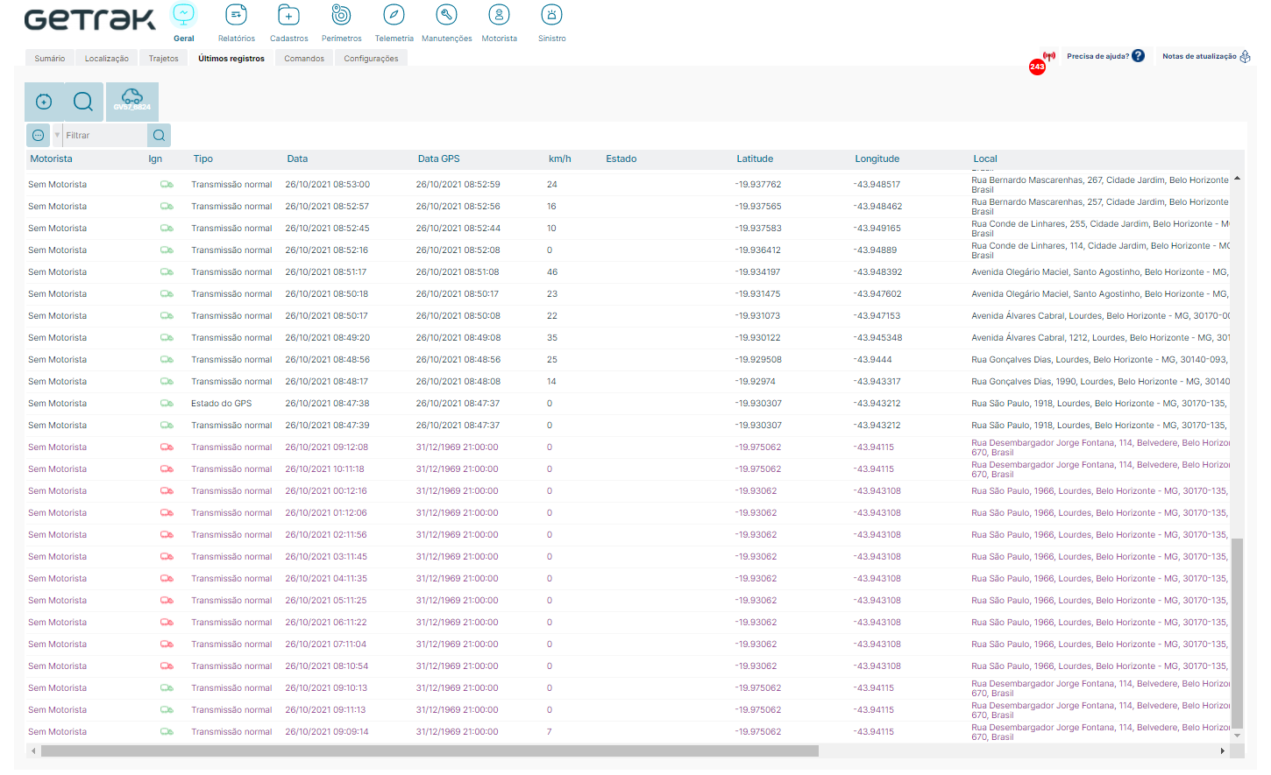Switch to the Localização tab
The width and height of the screenshot is (1271, 775).
tap(107, 59)
